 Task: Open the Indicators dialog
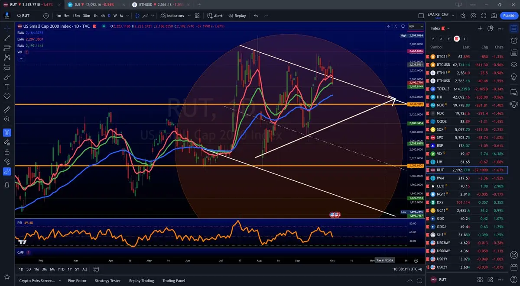click(x=172, y=16)
